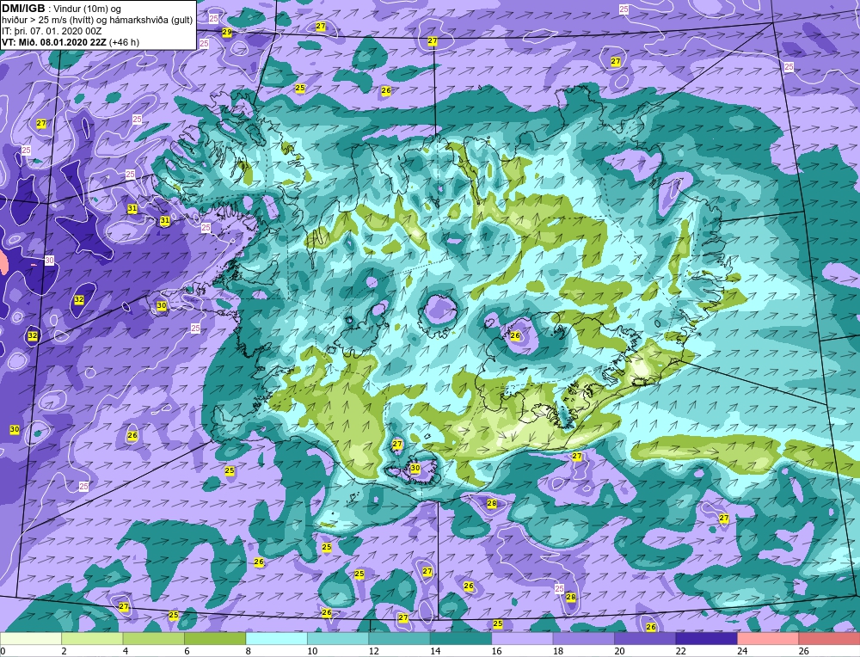Viewport: 860px width, 657px height.
Task: Pick the 4–6 m/s yellow-green legend swatch
Action: (x=154, y=638)
